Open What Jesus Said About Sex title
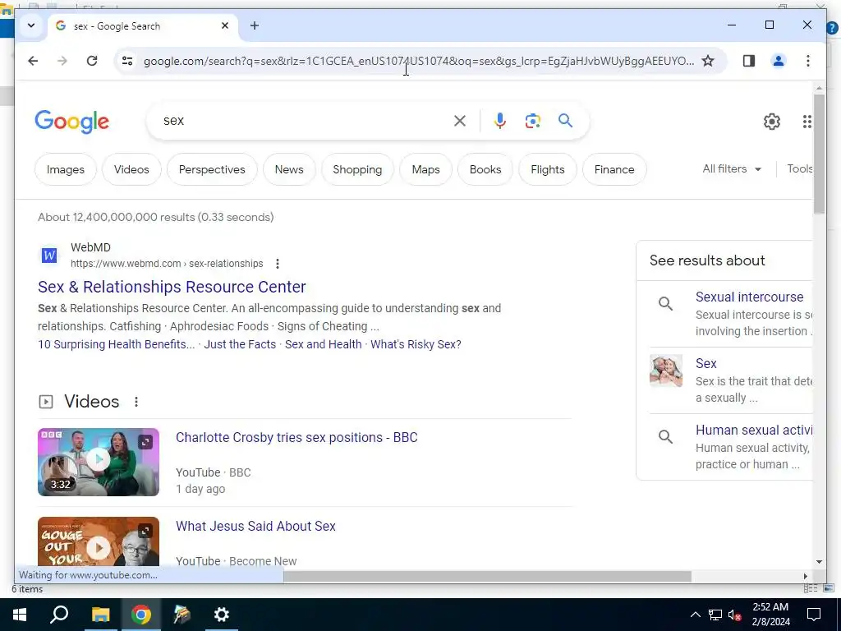The image size is (841, 631). tap(256, 527)
